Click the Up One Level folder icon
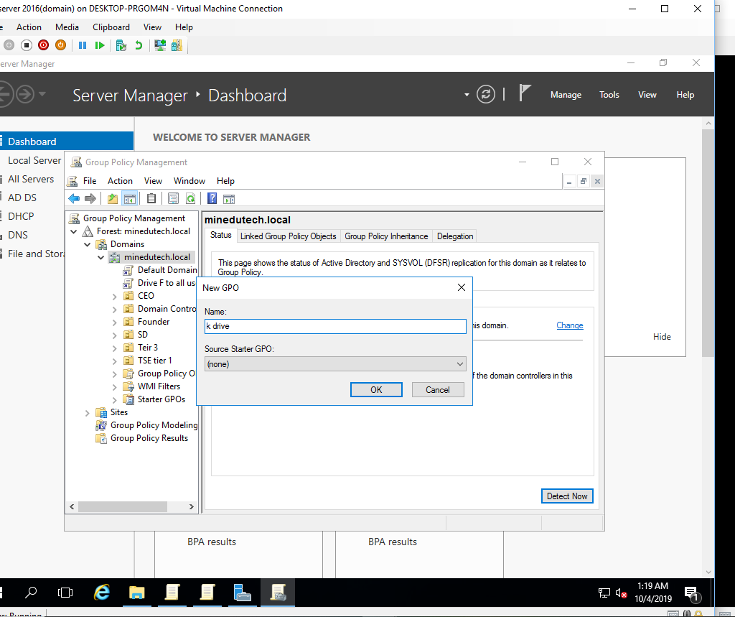The height and width of the screenshot is (617, 735). [113, 199]
